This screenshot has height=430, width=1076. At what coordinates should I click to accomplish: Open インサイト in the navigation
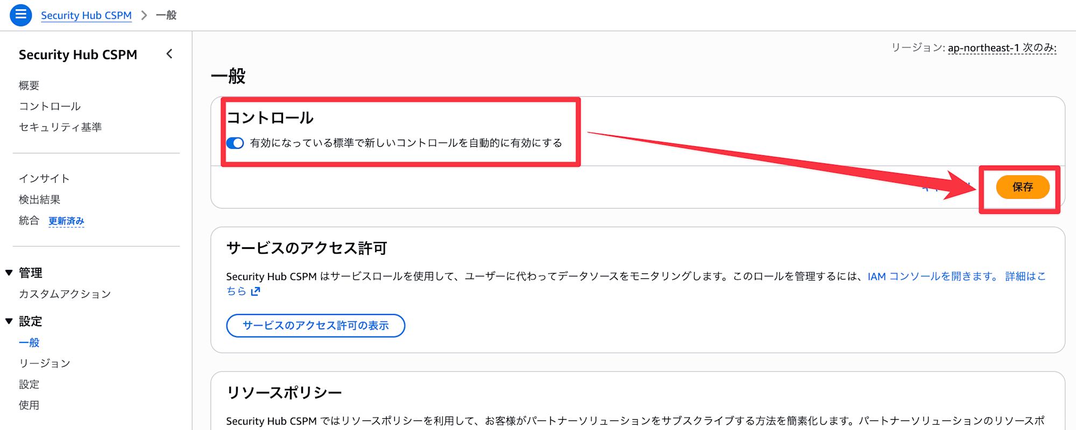pos(44,178)
